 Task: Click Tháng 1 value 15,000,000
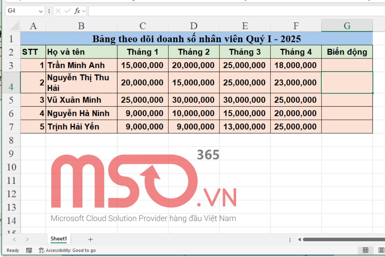tap(143, 65)
